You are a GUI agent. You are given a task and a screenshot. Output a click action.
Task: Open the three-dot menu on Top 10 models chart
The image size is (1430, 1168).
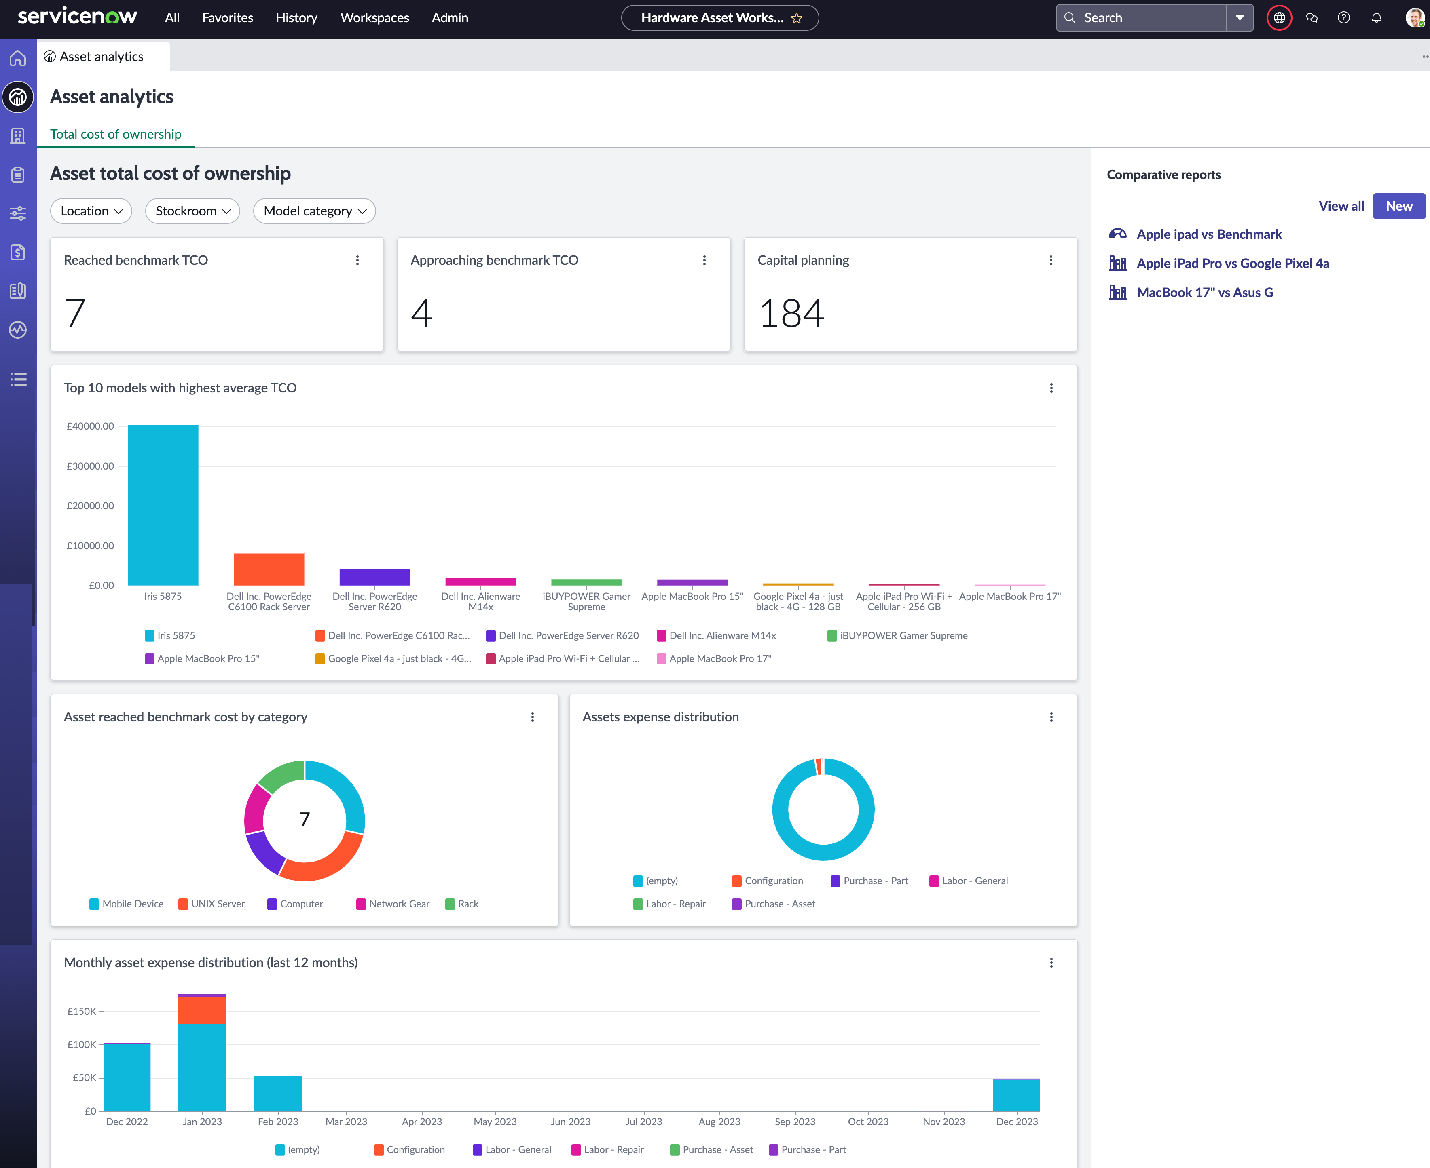[1051, 388]
